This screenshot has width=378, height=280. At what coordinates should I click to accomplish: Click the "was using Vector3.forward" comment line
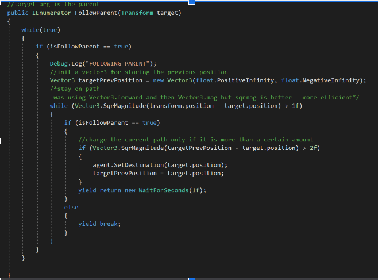pyautogui.click(x=206, y=97)
